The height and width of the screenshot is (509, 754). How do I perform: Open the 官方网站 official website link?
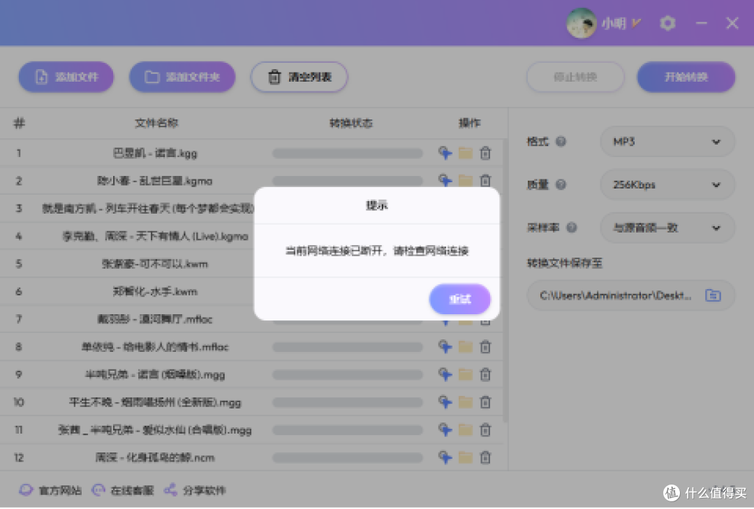click(50, 491)
